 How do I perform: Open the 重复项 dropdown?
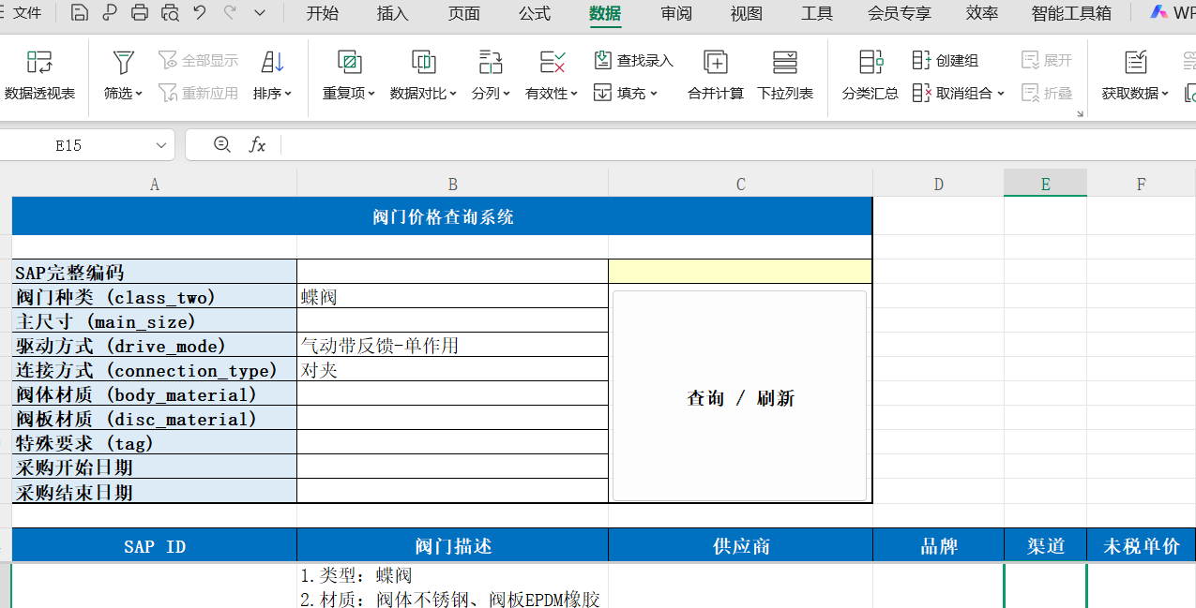pos(371,94)
